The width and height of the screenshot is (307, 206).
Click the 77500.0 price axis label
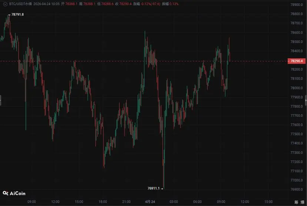(296, 134)
